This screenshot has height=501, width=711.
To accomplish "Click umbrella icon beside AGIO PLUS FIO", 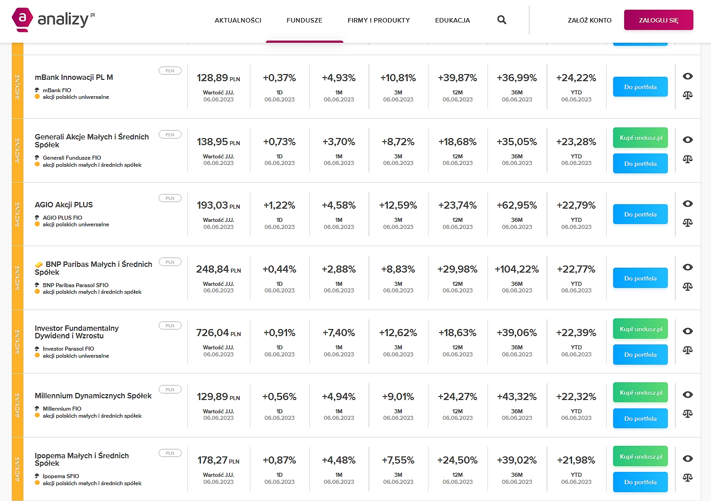I will pos(37,217).
